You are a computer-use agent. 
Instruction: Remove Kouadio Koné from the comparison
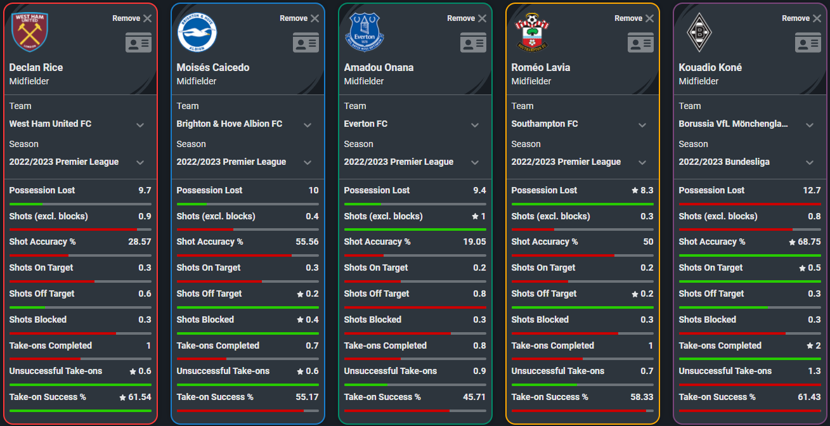click(x=801, y=18)
